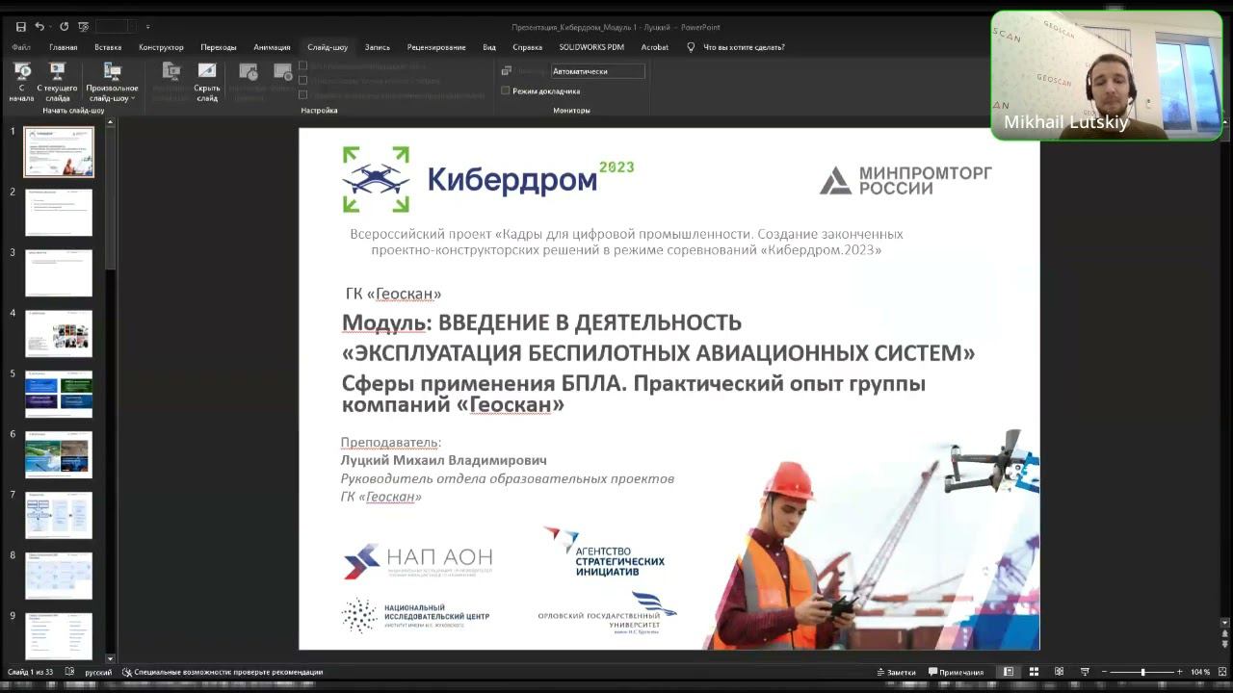Click the 'Что вы хотите сделать?' search box
The image size is (1233, 693).
744,47
